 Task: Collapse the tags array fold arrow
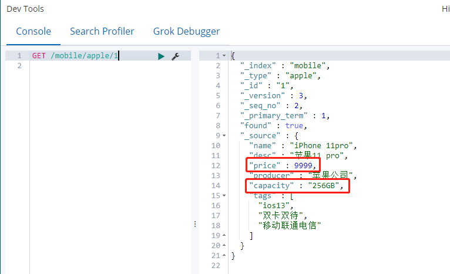(224, 196)
